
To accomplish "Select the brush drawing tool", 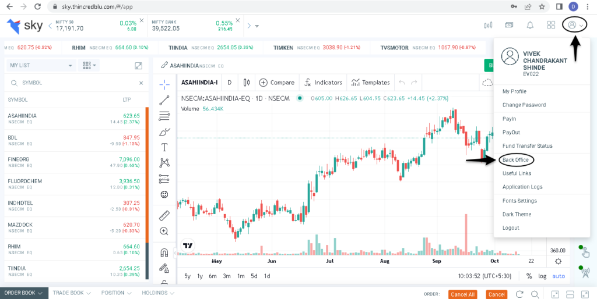I will (164, 131).
